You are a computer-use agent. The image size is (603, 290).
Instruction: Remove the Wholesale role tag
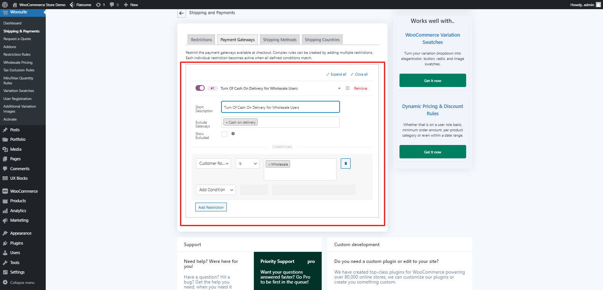[269, 164]
